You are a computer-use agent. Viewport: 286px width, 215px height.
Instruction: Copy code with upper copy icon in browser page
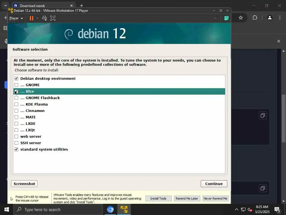point(263,115)
